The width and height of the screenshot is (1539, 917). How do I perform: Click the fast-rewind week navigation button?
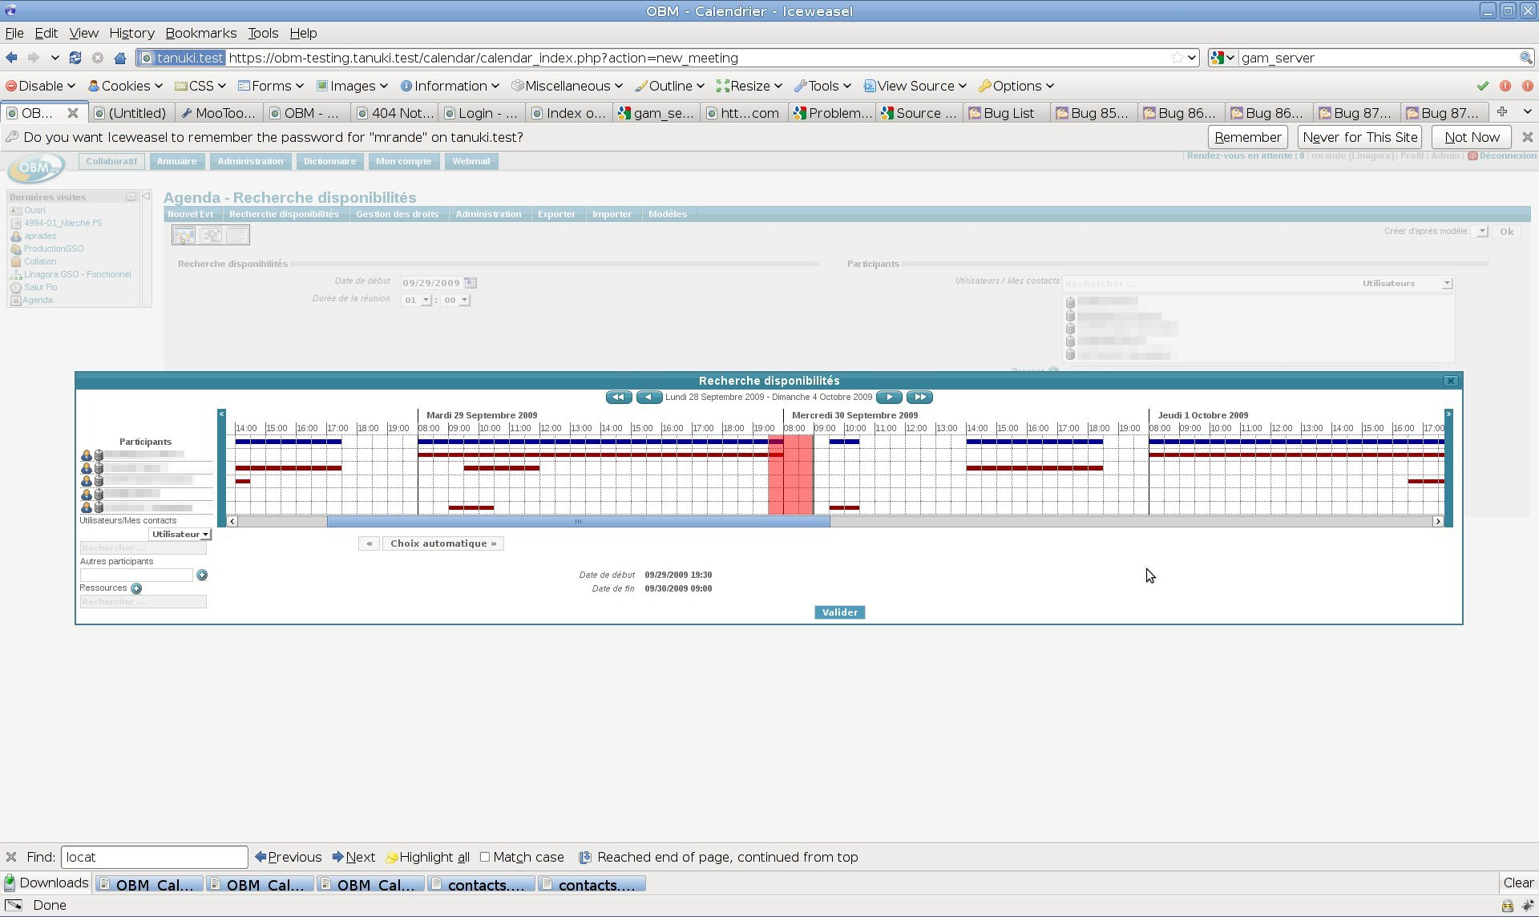click(x=618, y=397)
